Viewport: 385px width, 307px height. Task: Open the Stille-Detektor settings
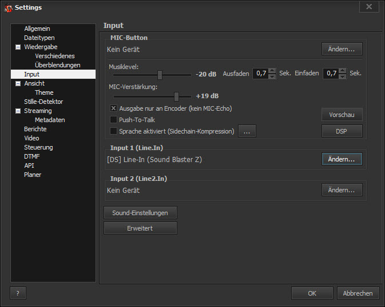point(43,102)
